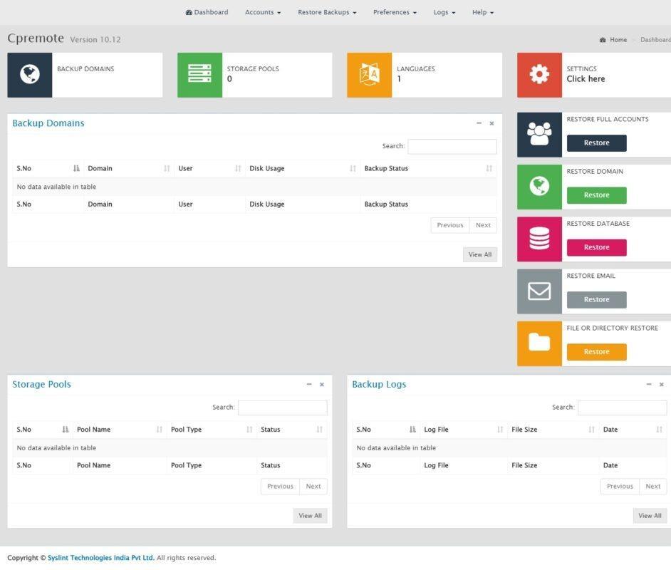Click the pink Restore Database icon
Viewport: 671px width, 570px height.
[x=539, y=239]
